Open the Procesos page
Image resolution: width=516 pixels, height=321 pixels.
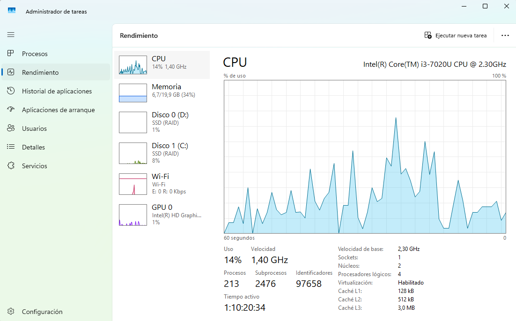56,54
